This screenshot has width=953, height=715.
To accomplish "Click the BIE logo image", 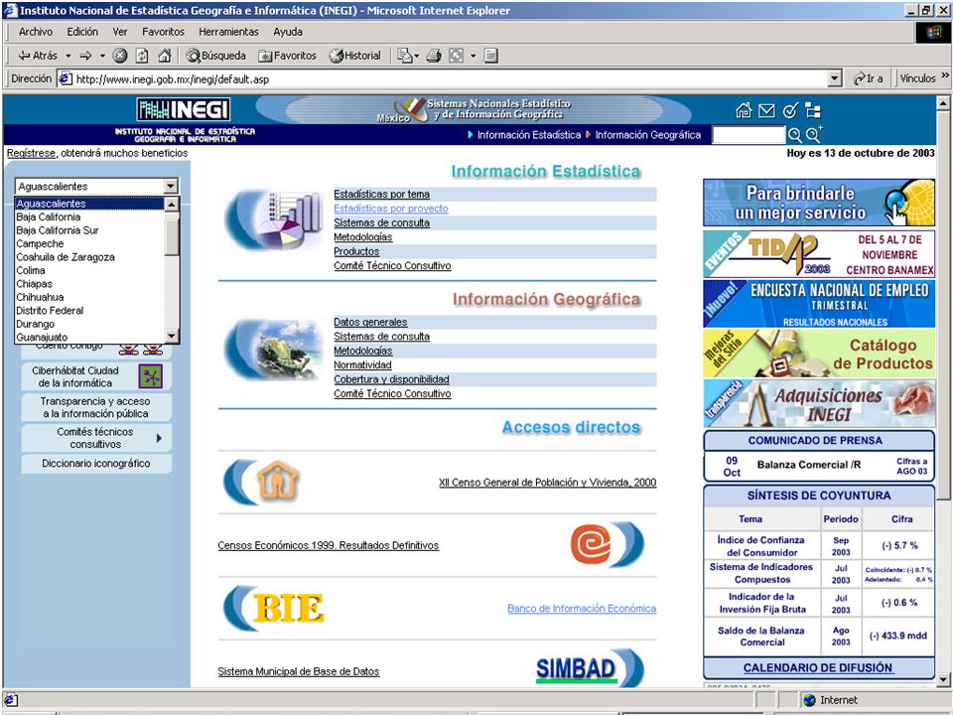I will pyautogui.click(x=288, y=608).
